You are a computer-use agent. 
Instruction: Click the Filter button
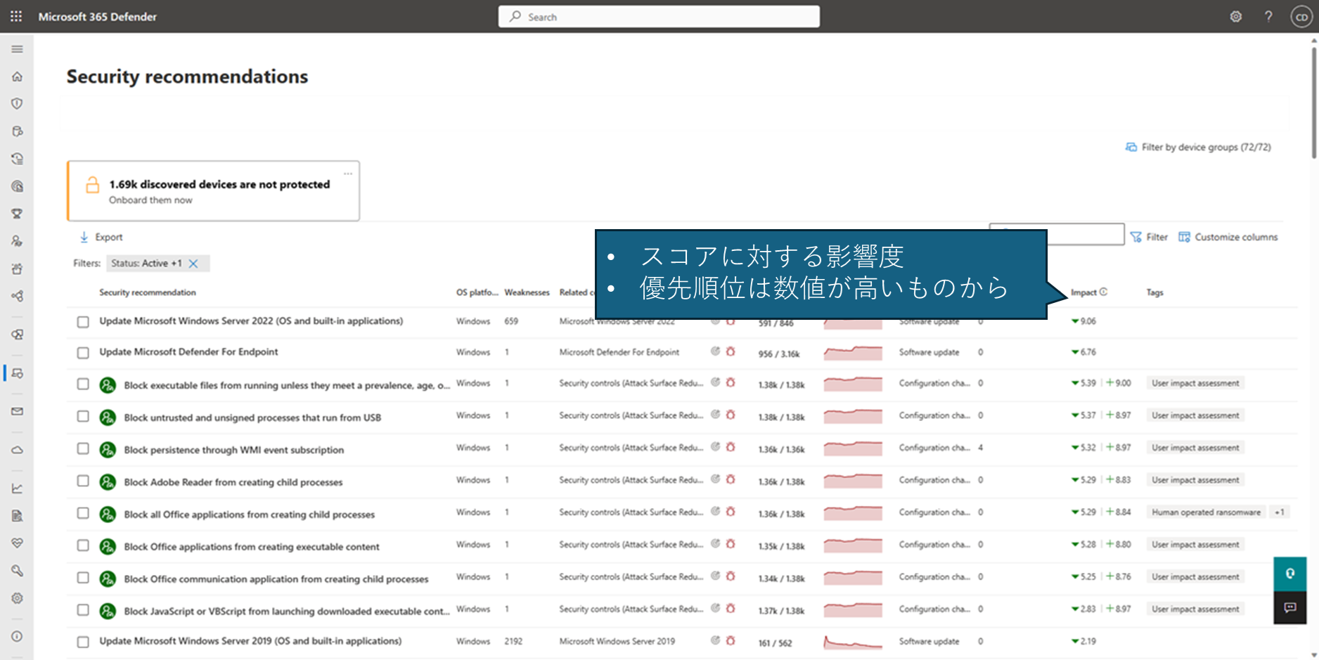point(1149,237)
